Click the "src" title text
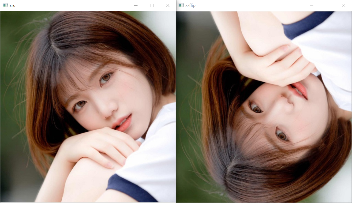This screenshot has width=352, height=203. [x=12, y=5]
